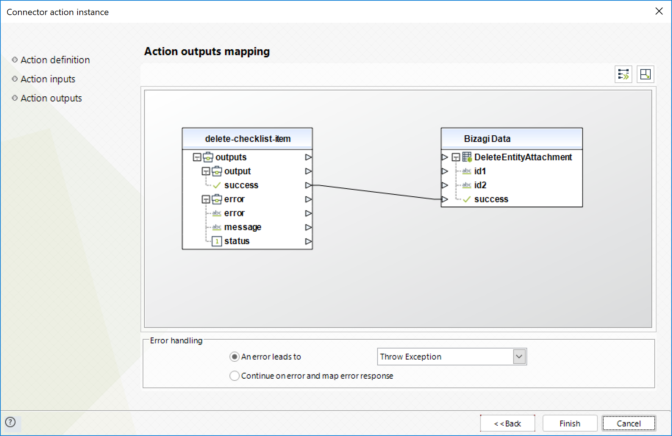This screenshot has height=436, width=672.
Task: Click the DeleteEntityAttachment entity table icon
Action: 467,157
